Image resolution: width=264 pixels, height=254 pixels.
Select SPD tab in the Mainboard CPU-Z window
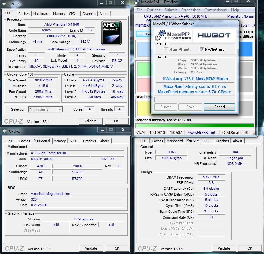pos(73,141)
